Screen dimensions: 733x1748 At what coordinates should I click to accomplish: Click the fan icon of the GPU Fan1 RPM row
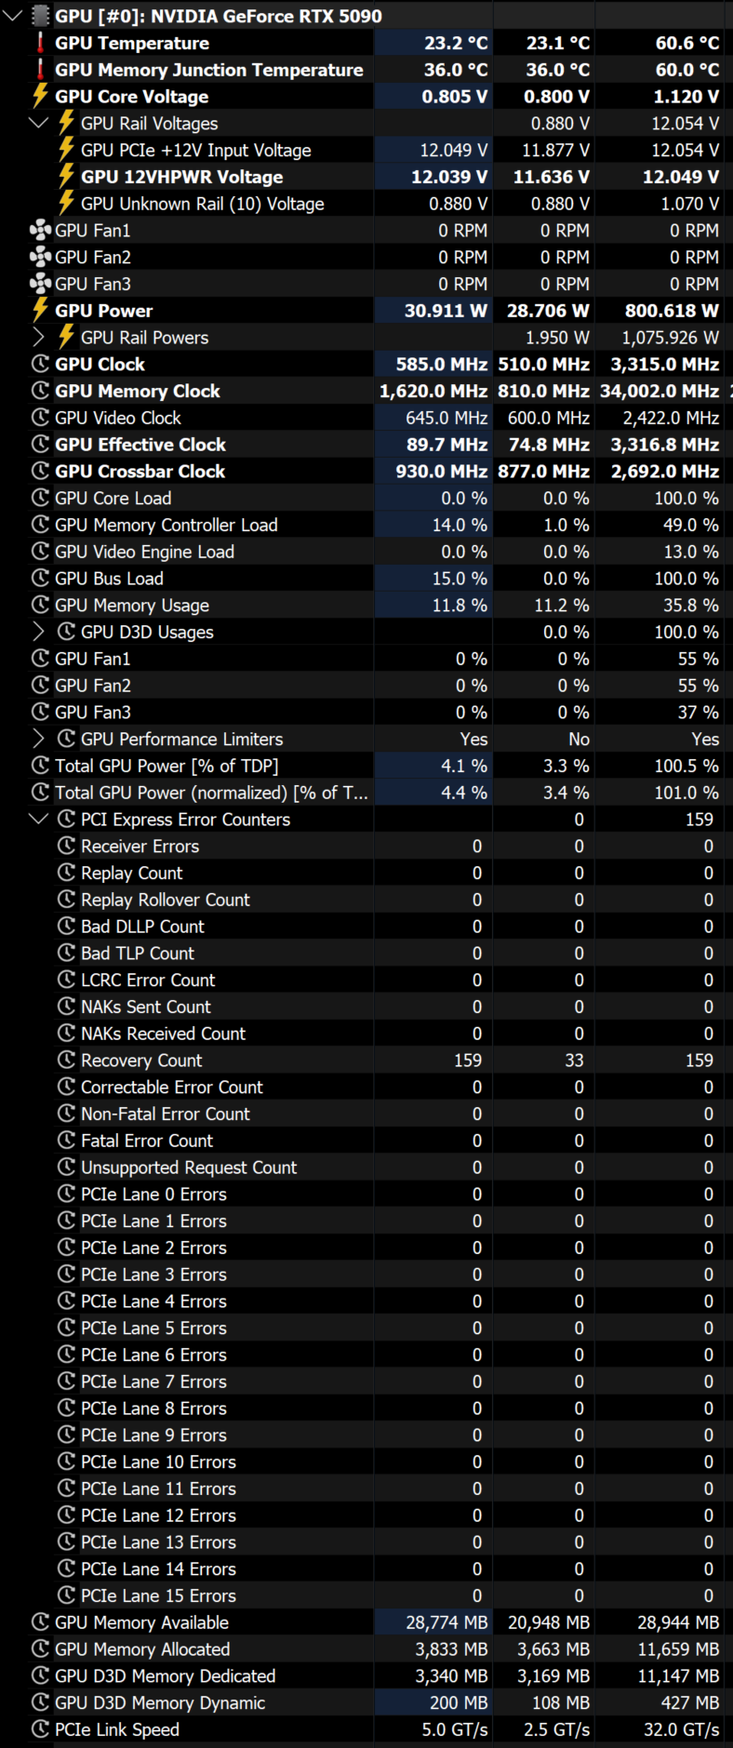[40, 230]
